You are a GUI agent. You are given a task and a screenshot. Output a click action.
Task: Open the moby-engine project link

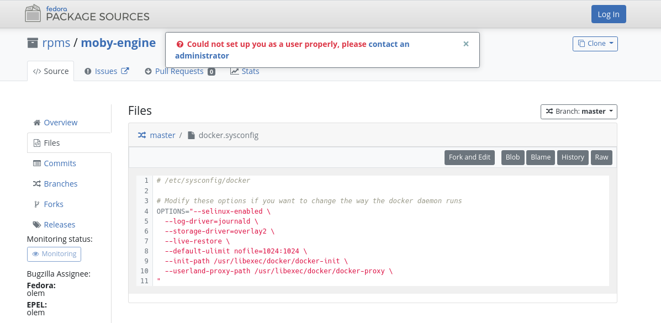(x=118, y=43)
